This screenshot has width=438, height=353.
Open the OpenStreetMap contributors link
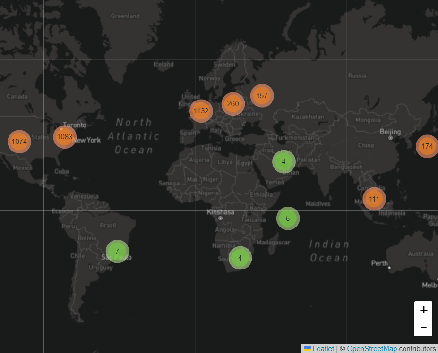[372, 348]
